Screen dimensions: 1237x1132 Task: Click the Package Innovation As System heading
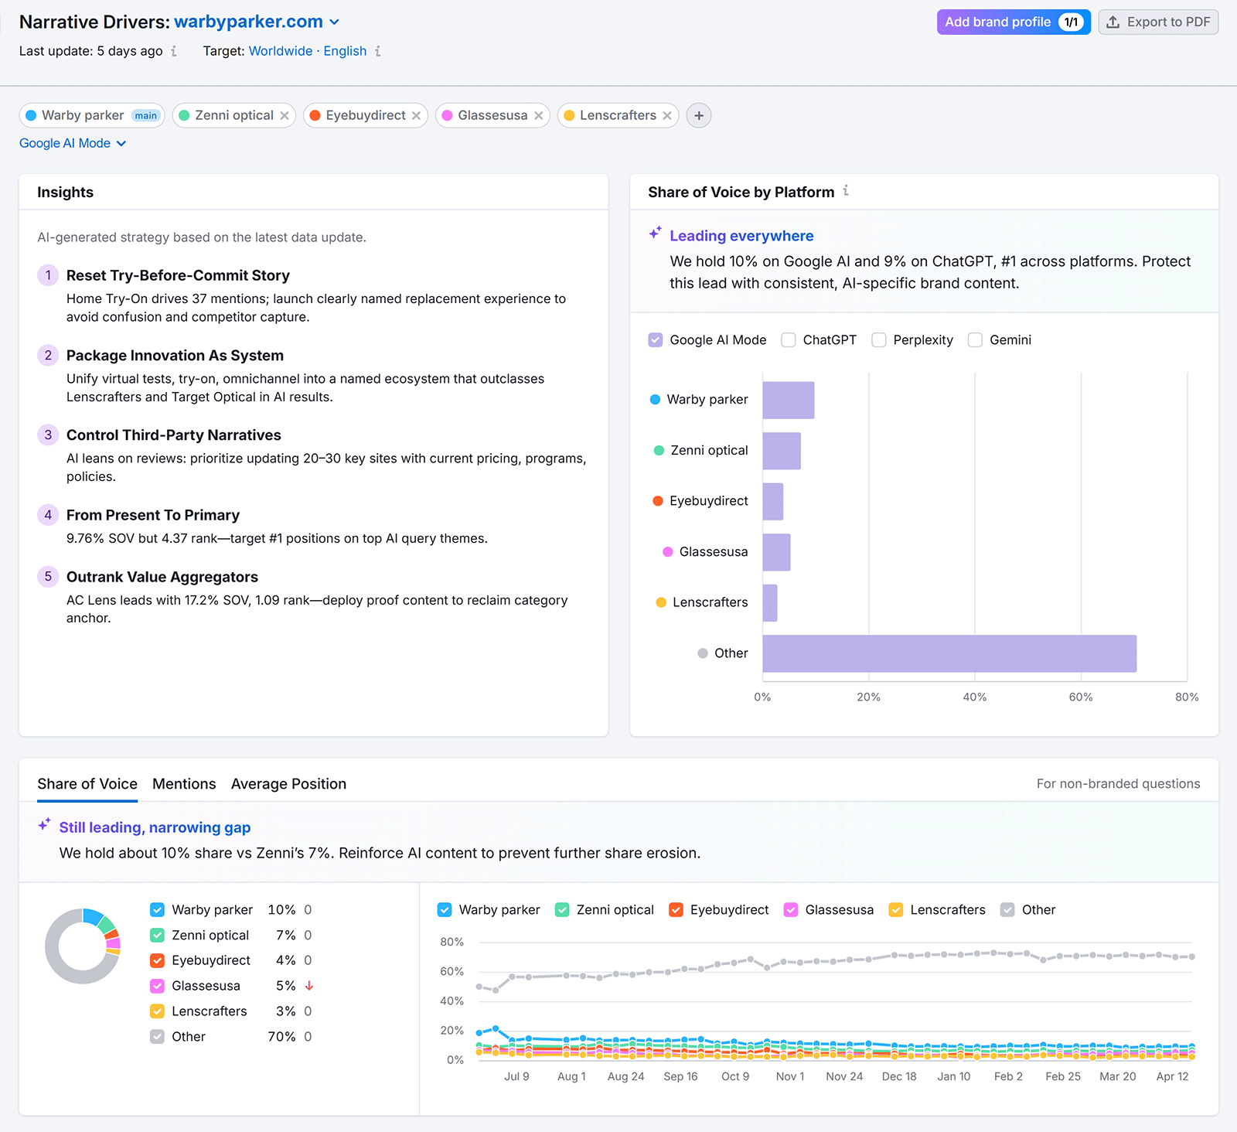click(175, 356)
